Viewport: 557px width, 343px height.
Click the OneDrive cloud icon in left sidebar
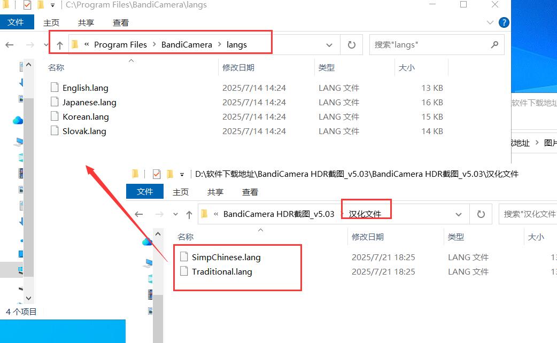tap(18, 120)
